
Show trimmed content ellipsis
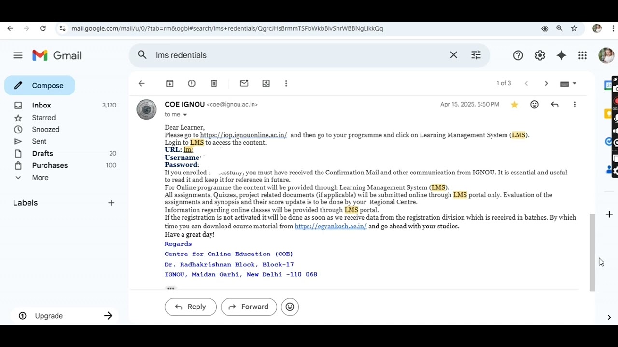tap(170, 288)
